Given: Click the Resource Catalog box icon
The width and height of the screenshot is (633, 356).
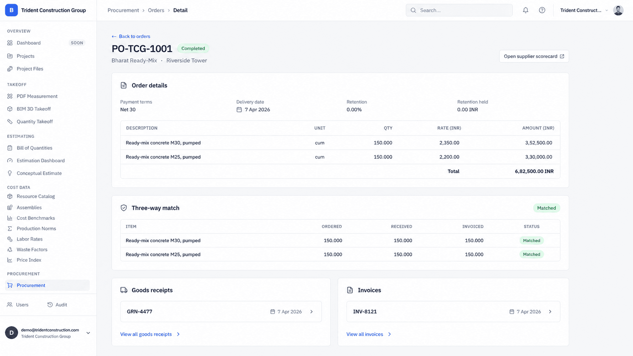Looking at the screenshot, I should click(x=10, y=196).
